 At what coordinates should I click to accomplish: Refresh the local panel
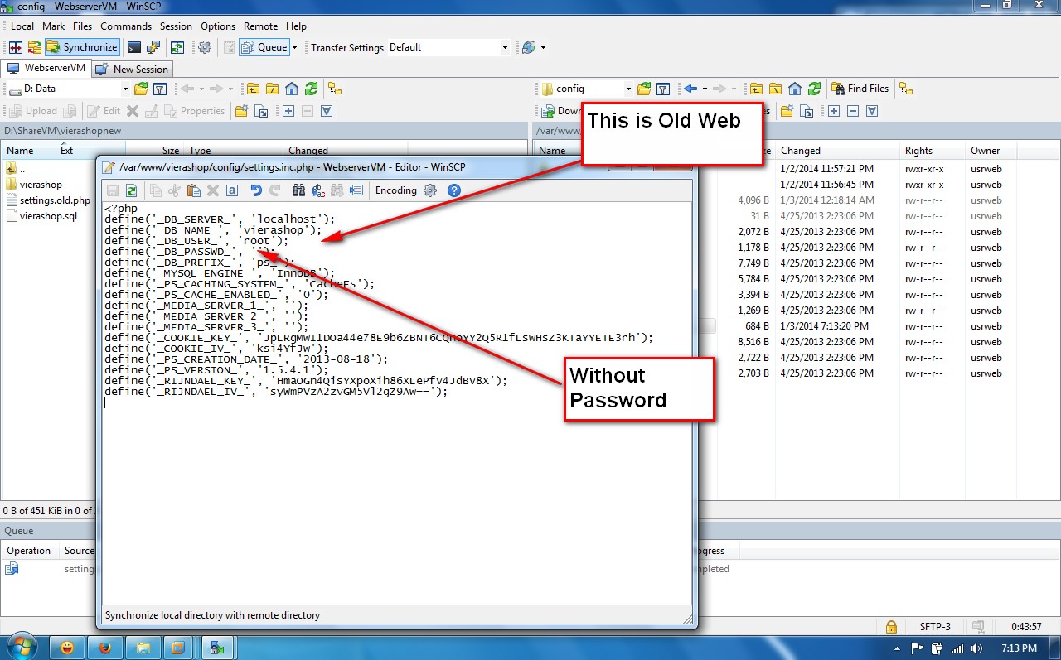pos(312,89)
